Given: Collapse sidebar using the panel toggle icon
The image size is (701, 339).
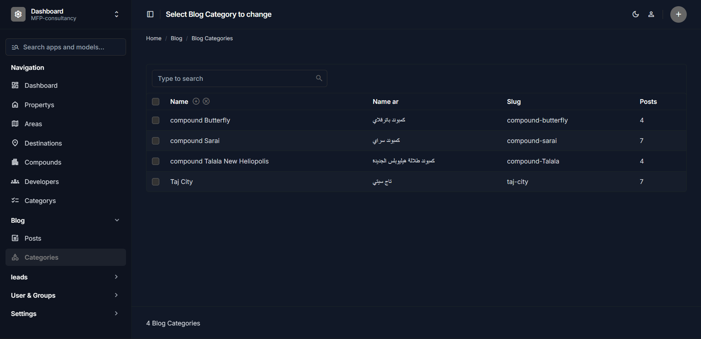Looking at the screenshot, I should (150, 14).
